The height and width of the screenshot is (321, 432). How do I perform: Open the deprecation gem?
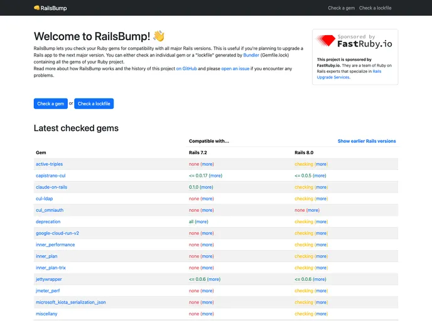tap(48, 222)
